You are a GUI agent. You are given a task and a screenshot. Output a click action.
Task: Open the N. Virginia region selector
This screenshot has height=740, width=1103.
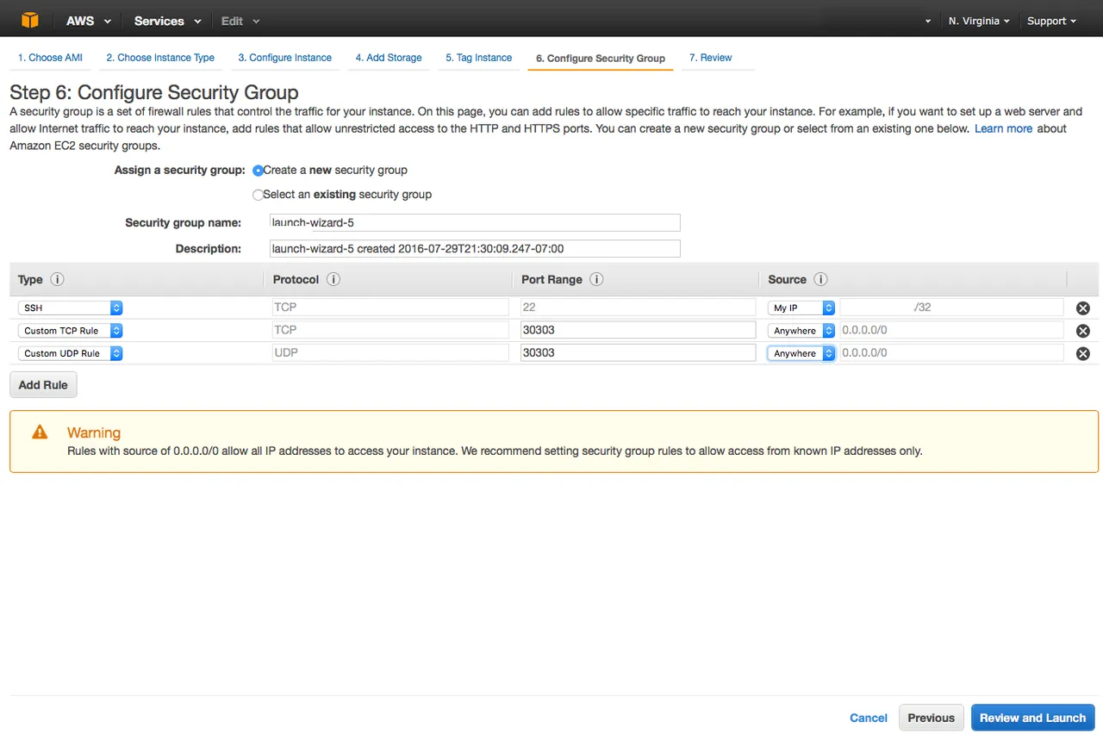tap(979, 21)
